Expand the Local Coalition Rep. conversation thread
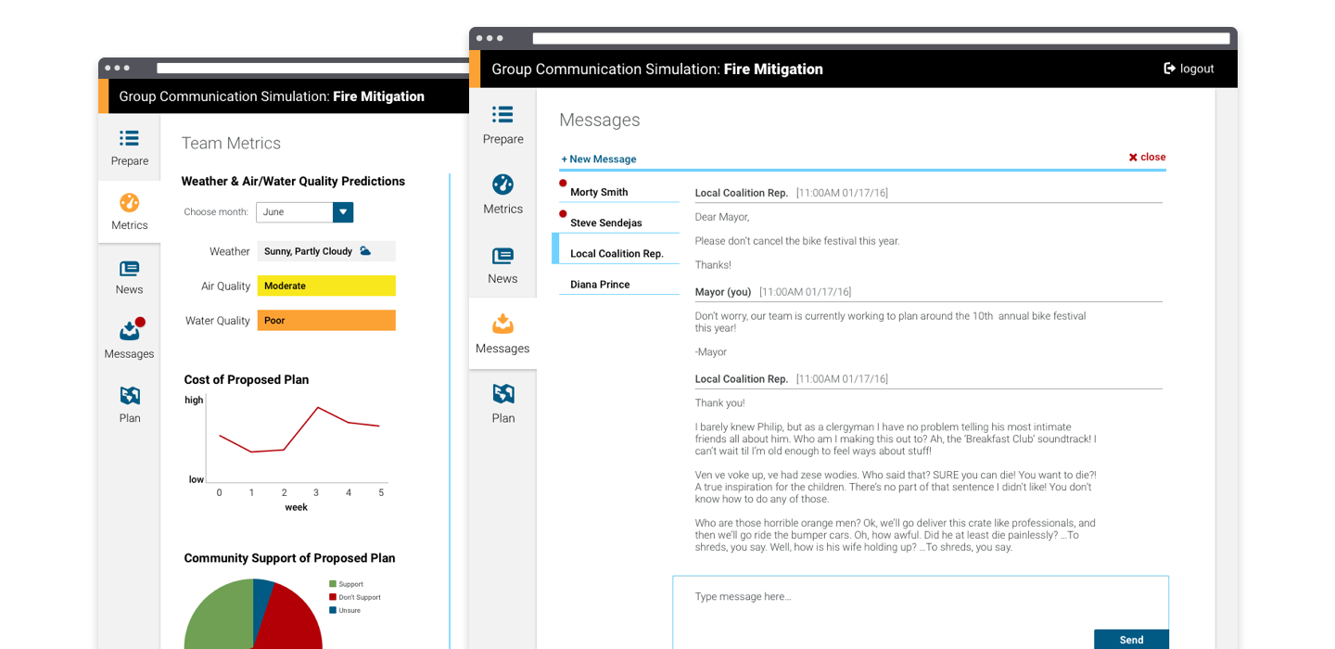 (x=618, y=251)
